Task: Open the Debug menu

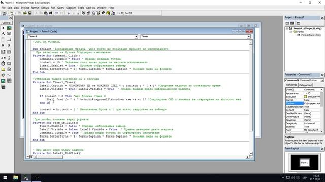Action: click(x=45, y=8)
